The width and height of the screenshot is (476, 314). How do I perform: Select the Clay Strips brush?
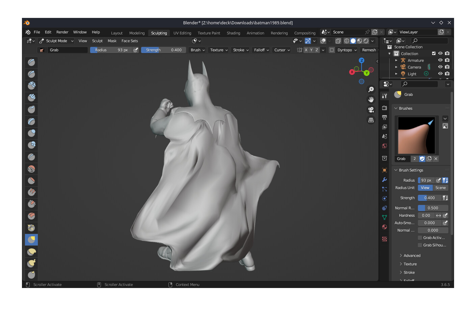click(31, 98)
